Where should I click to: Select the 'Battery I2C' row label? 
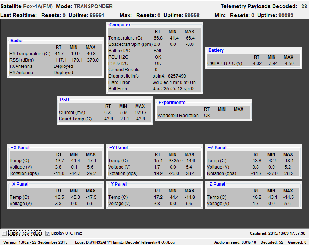tap(119, 51)
